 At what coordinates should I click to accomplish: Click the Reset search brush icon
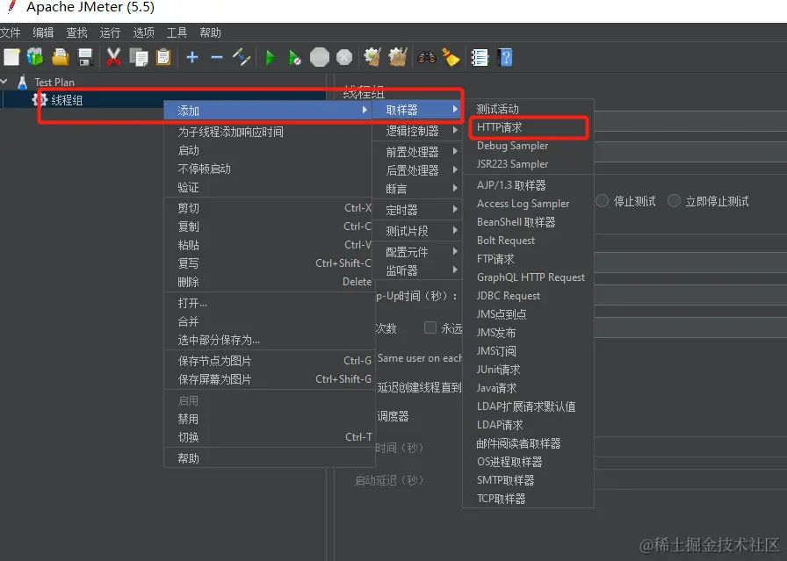[451, 57]
